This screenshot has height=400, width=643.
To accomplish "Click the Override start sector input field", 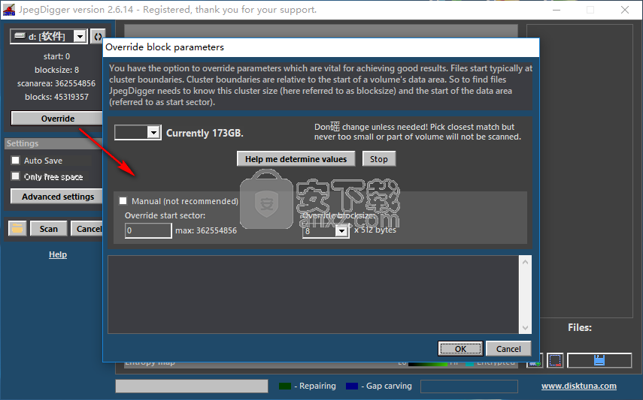I will 148,230.
